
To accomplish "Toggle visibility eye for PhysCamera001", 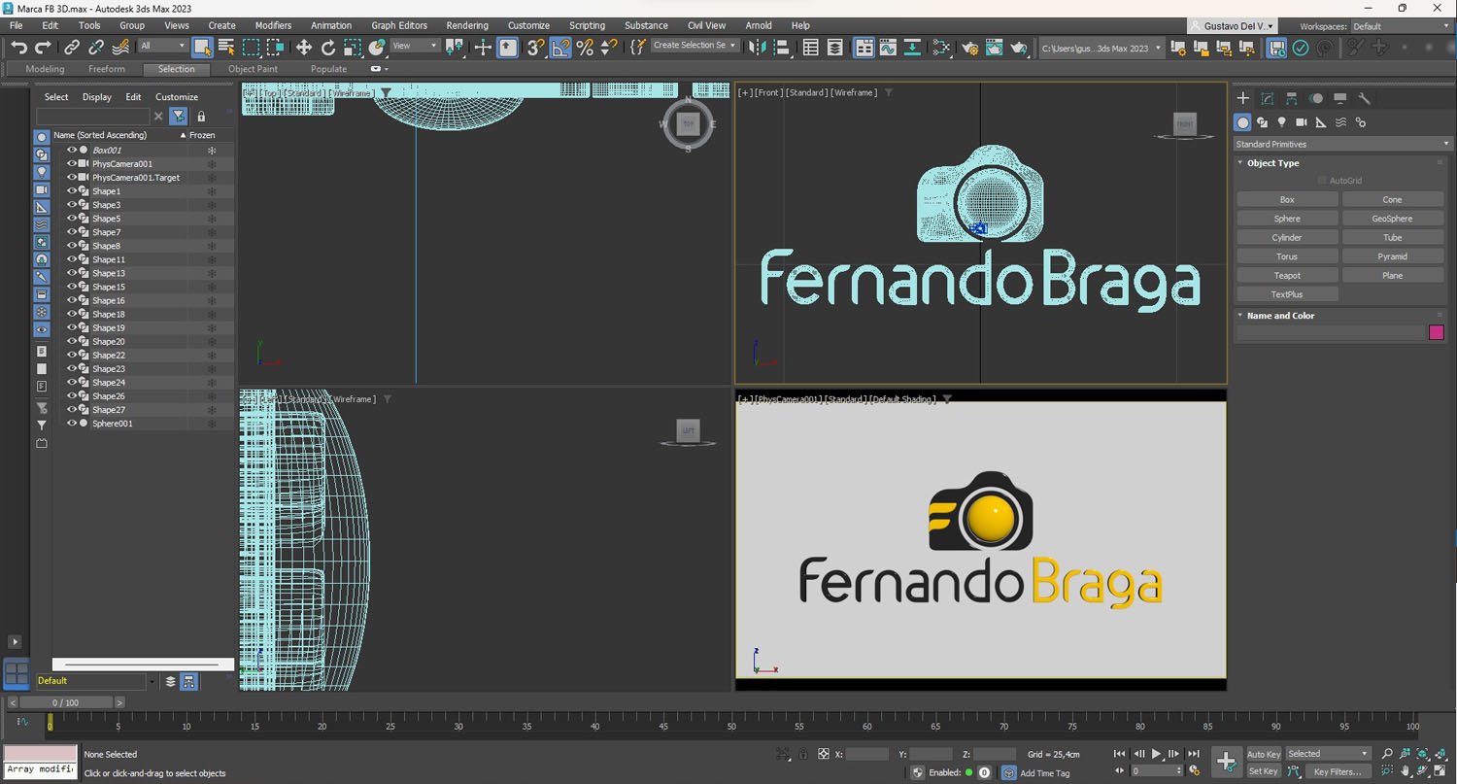I will pos(72,163).
